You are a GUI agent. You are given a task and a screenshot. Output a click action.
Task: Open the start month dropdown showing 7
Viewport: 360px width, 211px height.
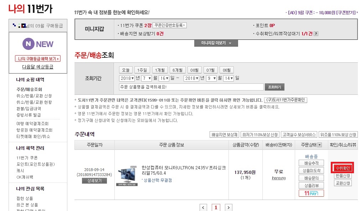click(x=146, y=78)
